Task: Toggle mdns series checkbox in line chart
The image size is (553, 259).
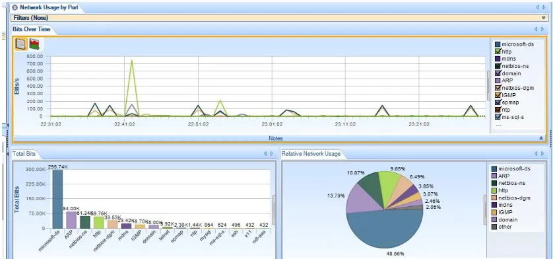Action: click(x=498, y=59)
